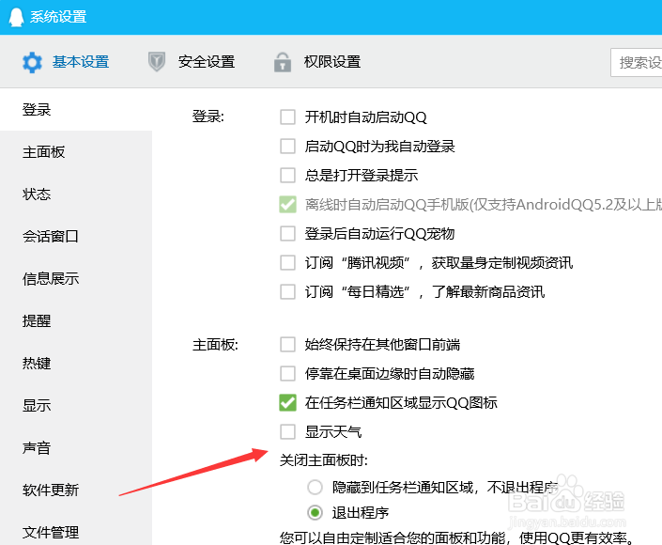Open 显示 sidebar section
The image size is (662, 545).
pyautogui.click(x=76, y=406)
